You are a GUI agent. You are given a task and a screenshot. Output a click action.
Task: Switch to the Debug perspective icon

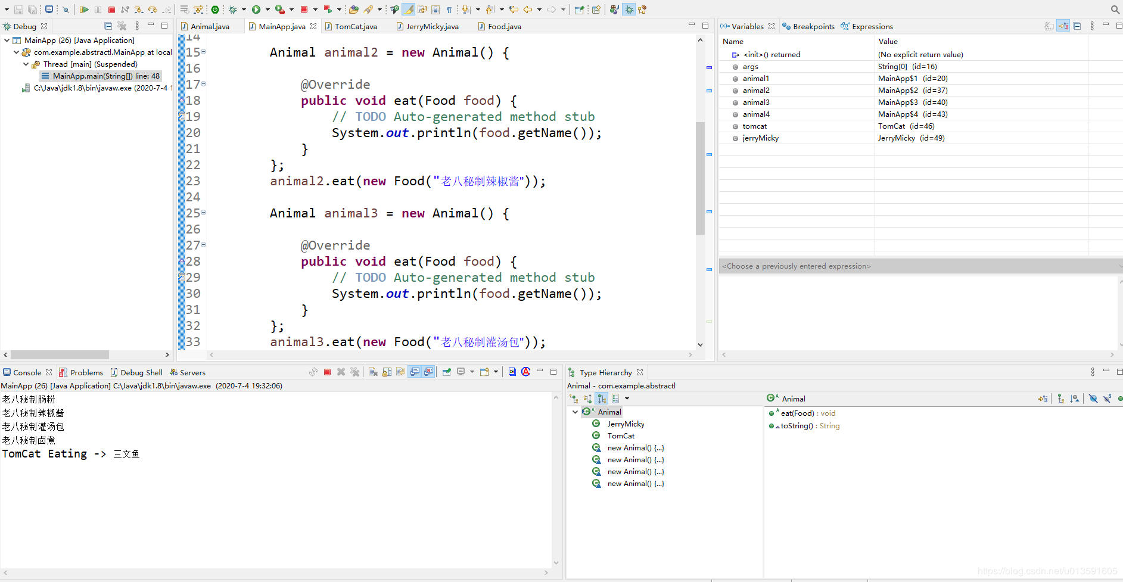pyautogui.click(x=629, y=10)
